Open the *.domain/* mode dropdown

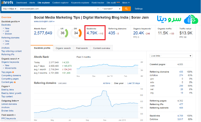pos(111,9)
